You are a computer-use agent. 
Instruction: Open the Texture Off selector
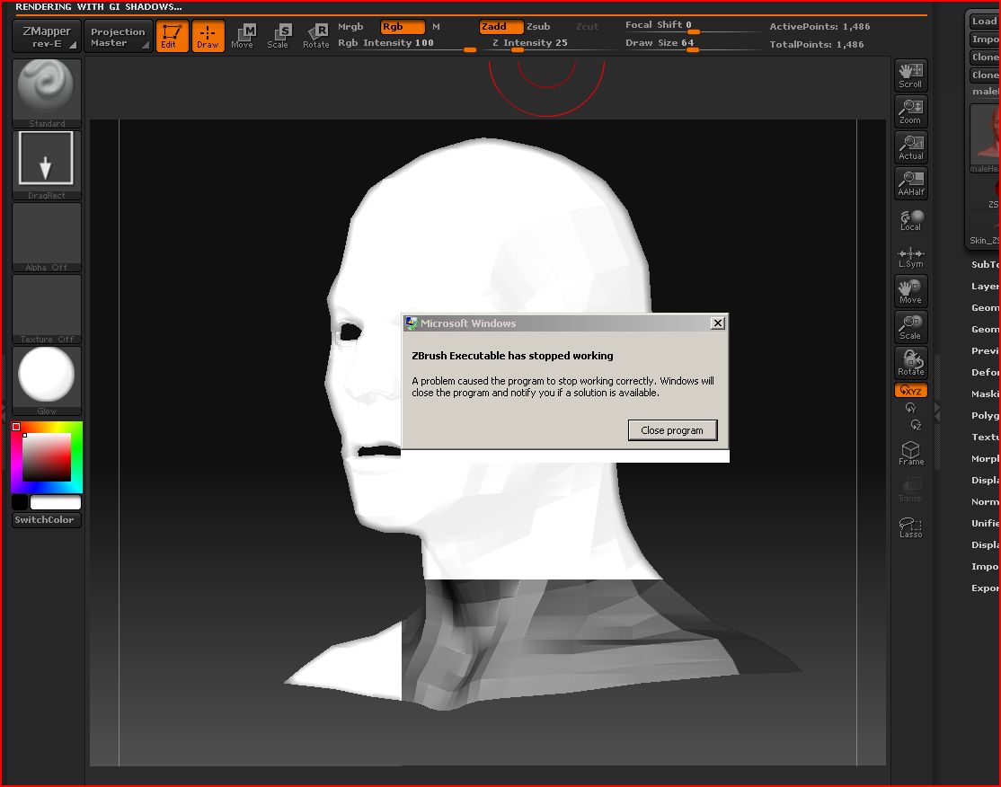(47, 309)
